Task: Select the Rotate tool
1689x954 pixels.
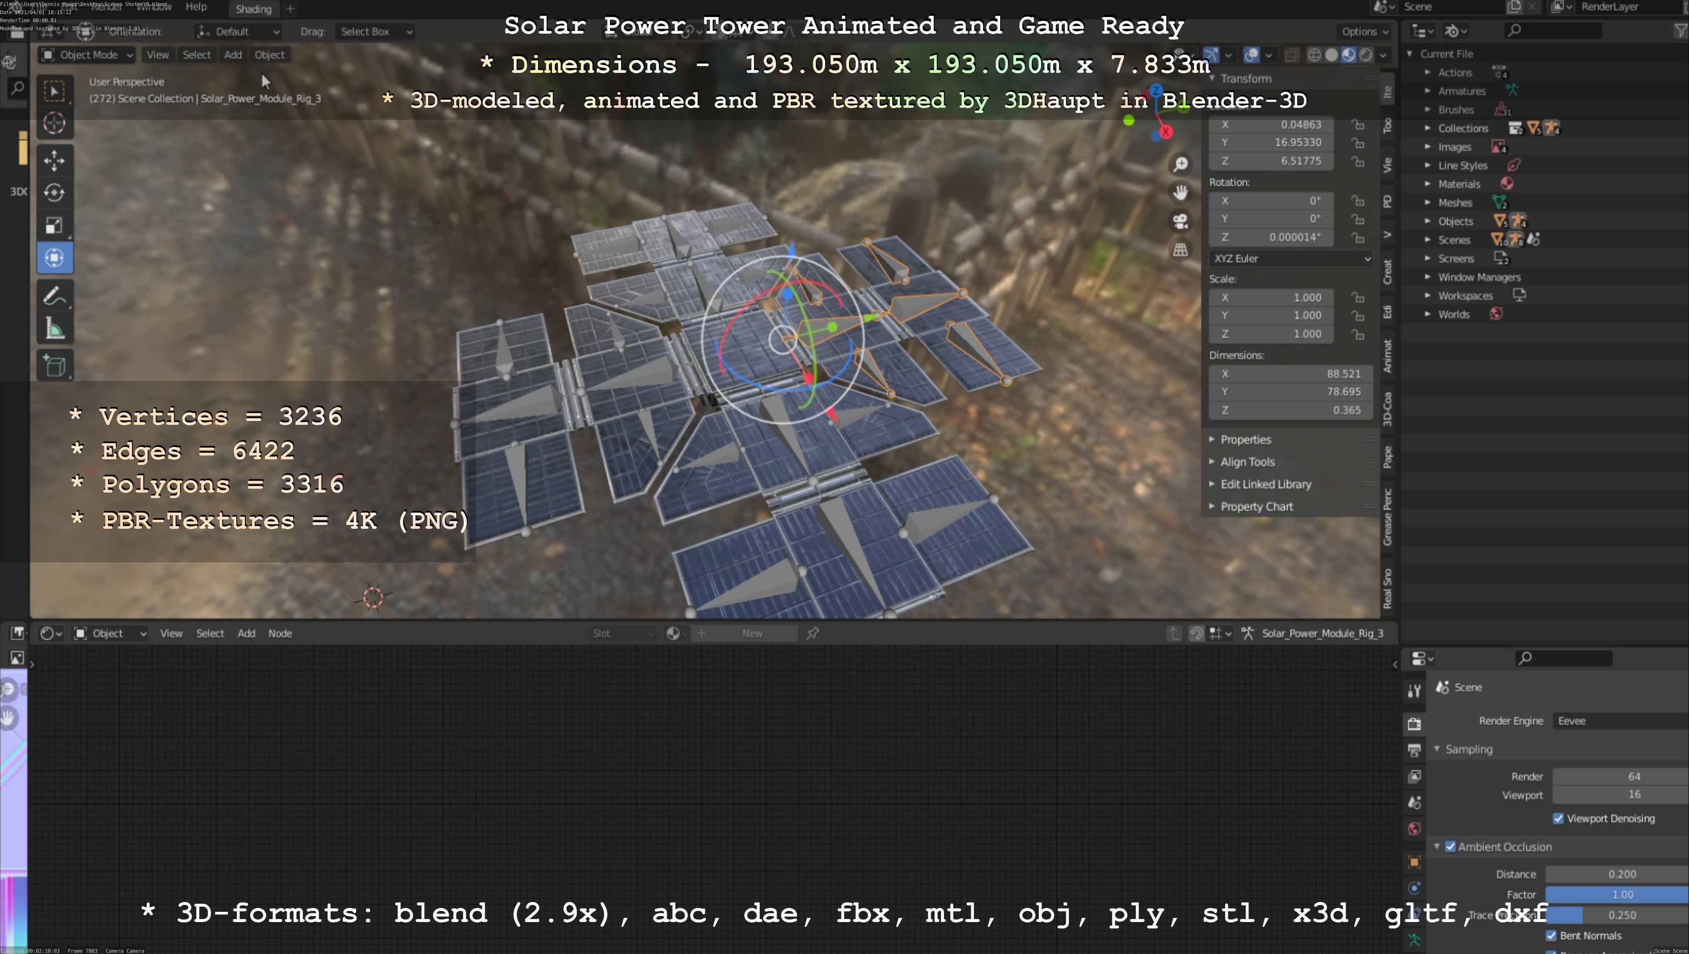Action: tap(55, 193)
